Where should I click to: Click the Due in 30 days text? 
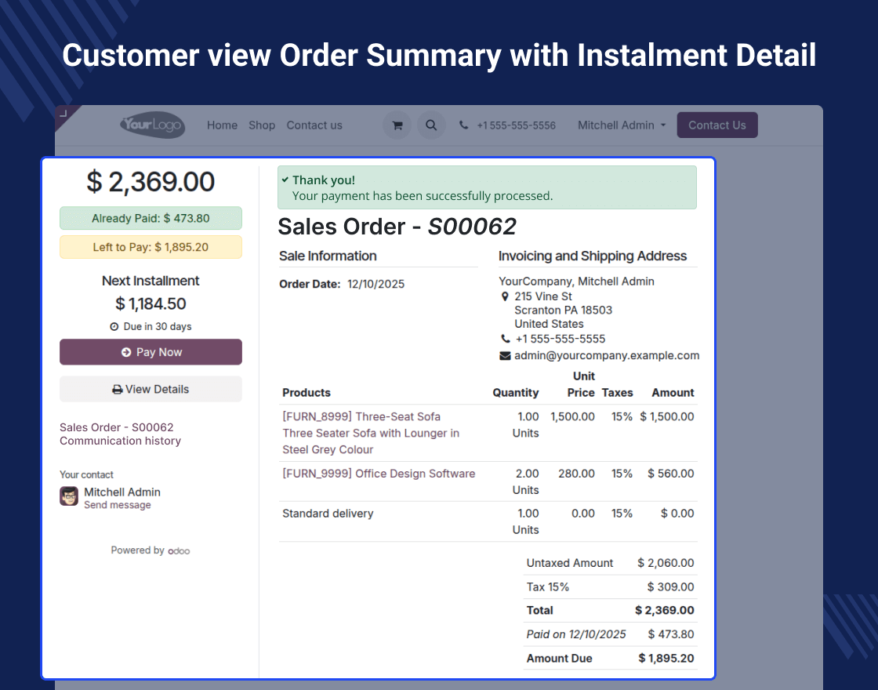[158, 326]
